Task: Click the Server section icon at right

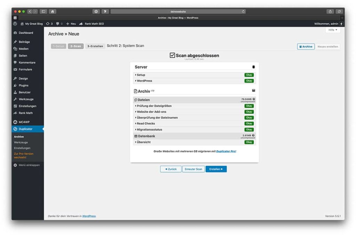Action: coord(253,67)
